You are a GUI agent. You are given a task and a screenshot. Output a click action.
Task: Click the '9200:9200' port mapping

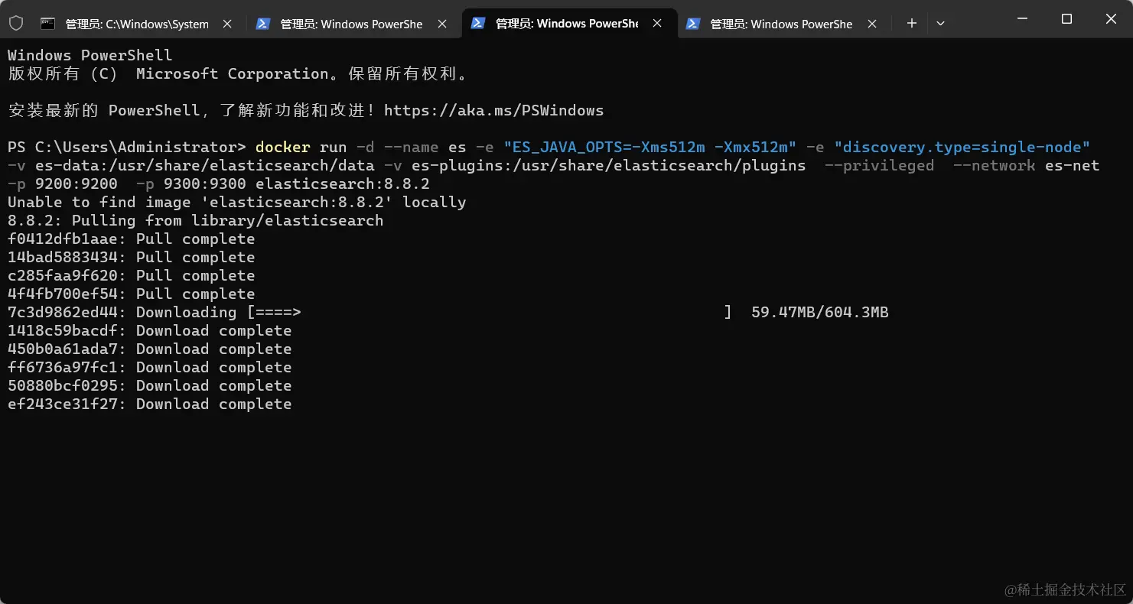pyautogui.click(x=77, y=183)
